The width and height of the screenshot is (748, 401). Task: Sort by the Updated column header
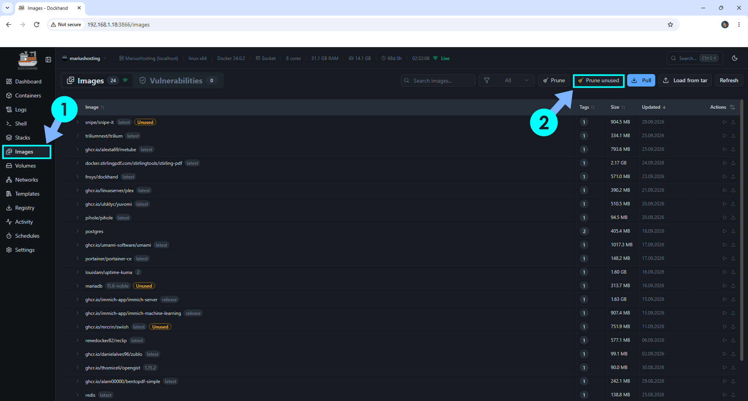654,107
